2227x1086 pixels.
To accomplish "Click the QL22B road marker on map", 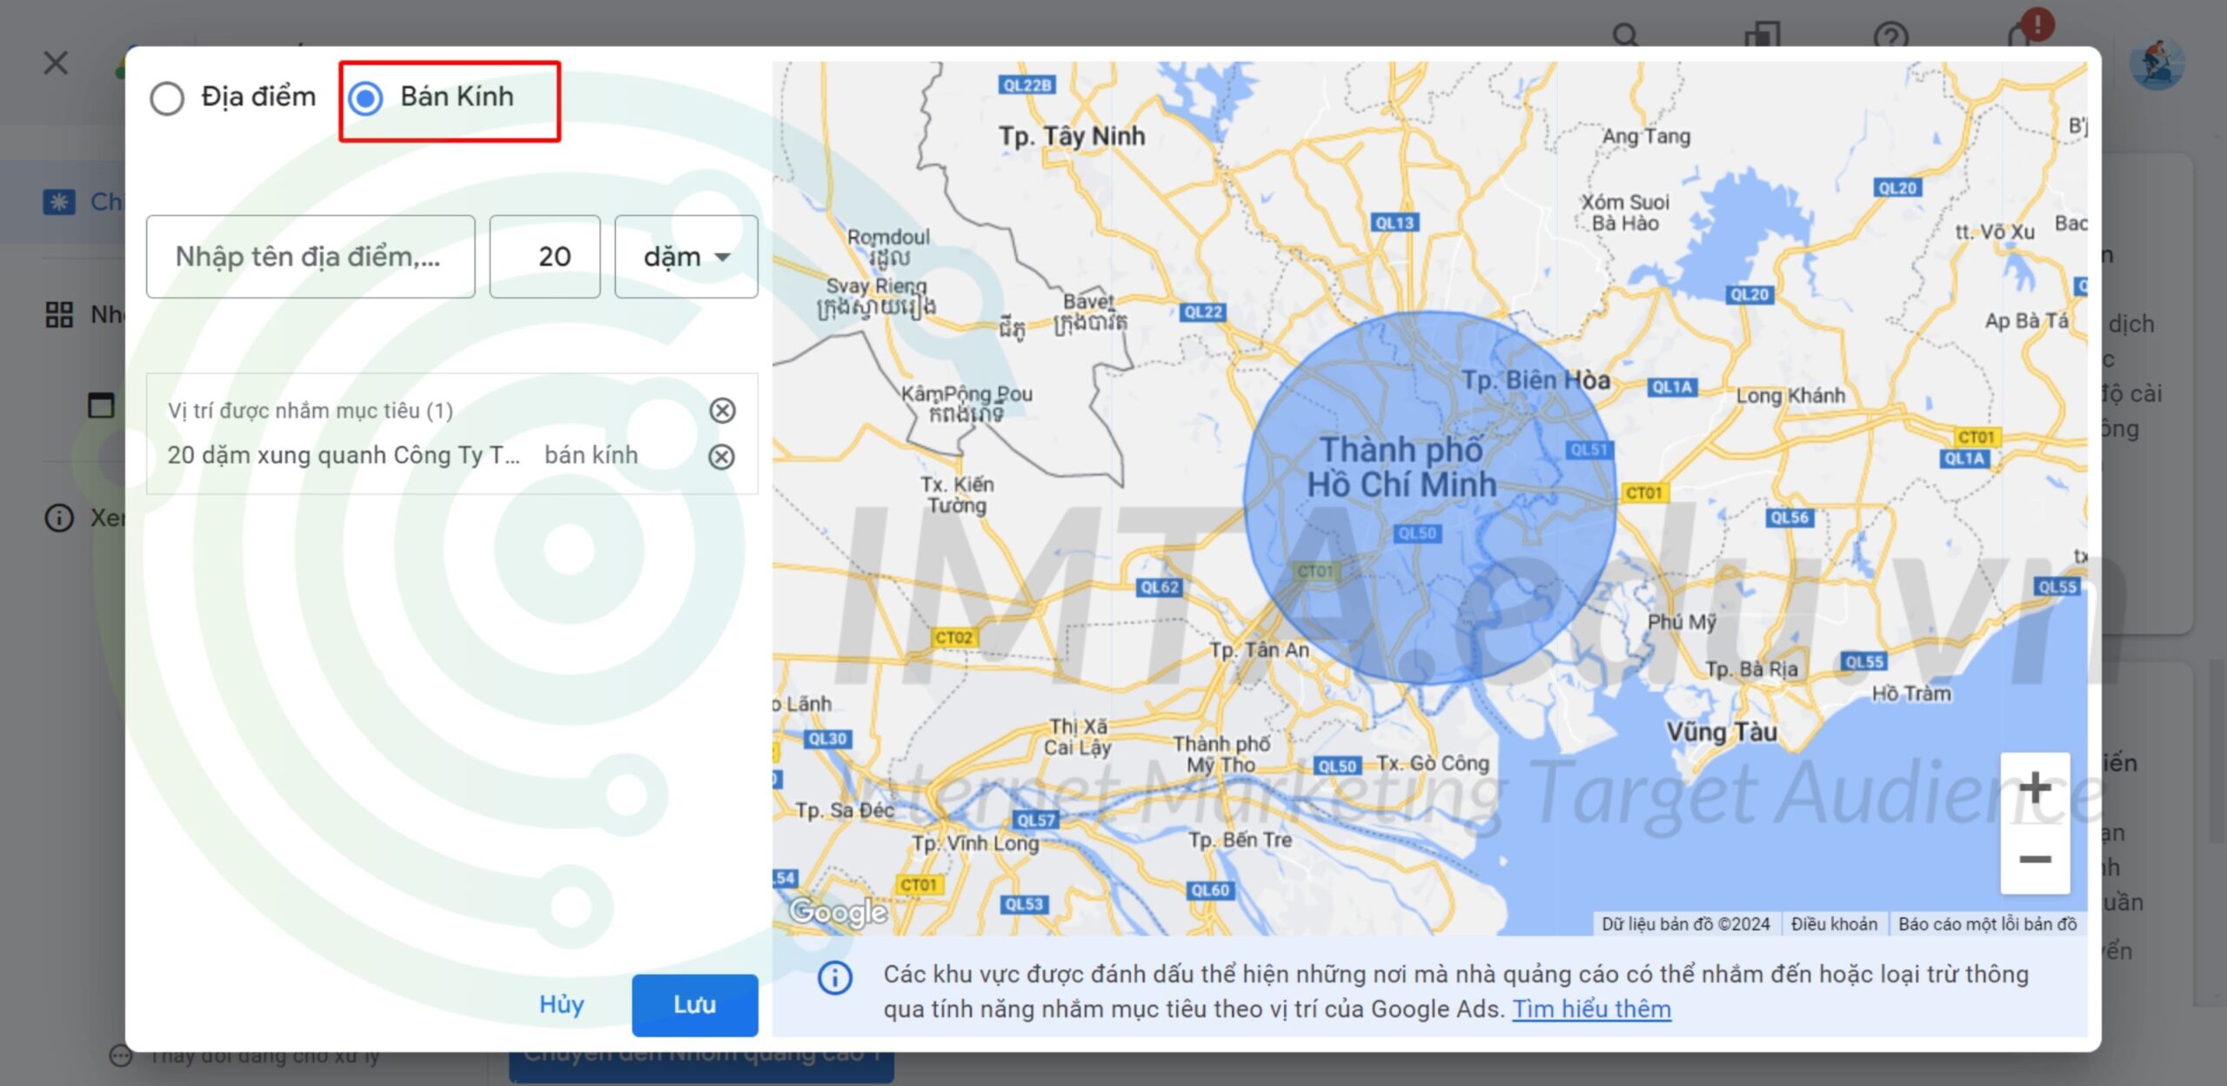I will tap(1027, 85).
